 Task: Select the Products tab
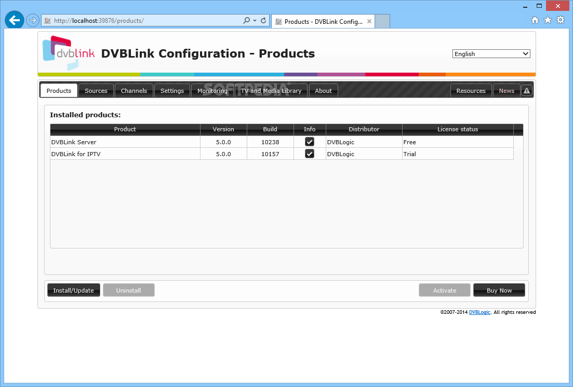point(59,91)
